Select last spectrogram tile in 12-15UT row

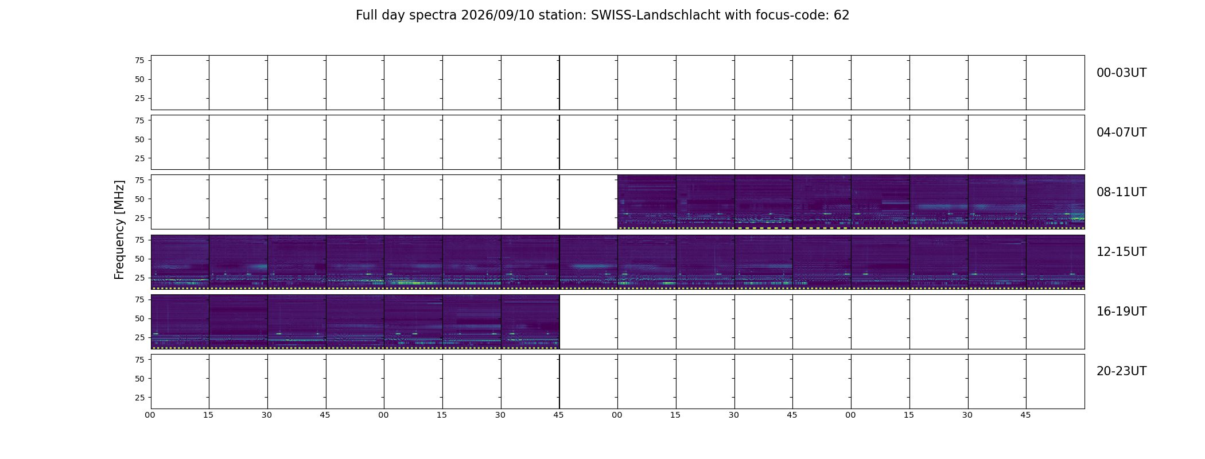(1055, 262)
